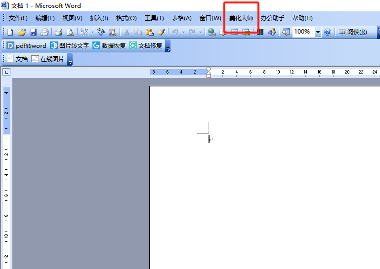Create a new blank document
380x269 pixels.
coord(10,32)
